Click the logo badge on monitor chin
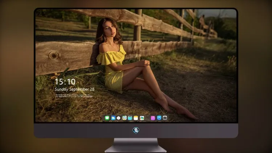272x153 pixels. coord(136,130)
